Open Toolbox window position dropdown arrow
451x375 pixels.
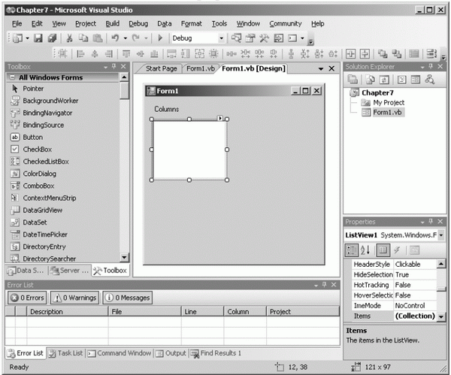coord(105,67)
